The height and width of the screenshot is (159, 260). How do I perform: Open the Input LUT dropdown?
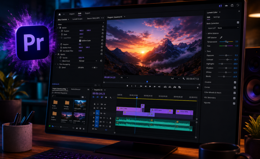click(228, 28)
